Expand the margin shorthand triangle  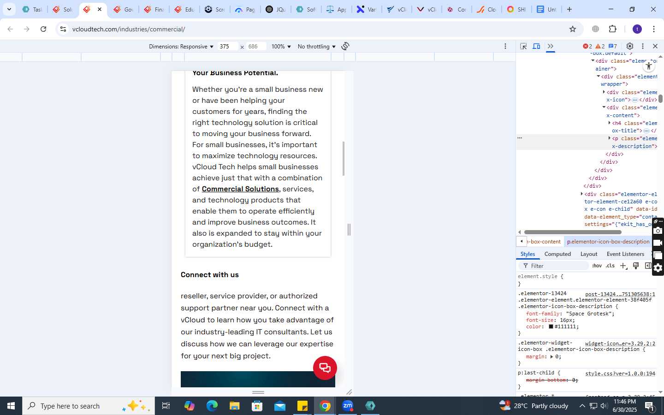tap(551, 356)
